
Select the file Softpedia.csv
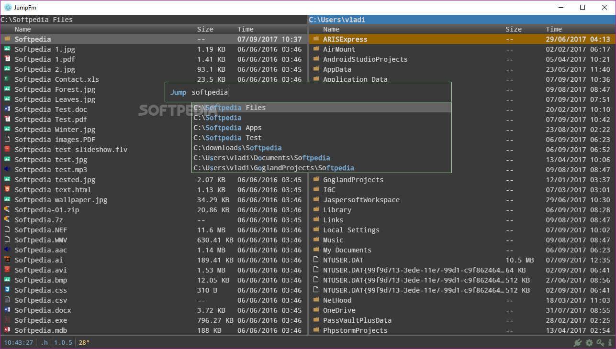pos(153,300)
